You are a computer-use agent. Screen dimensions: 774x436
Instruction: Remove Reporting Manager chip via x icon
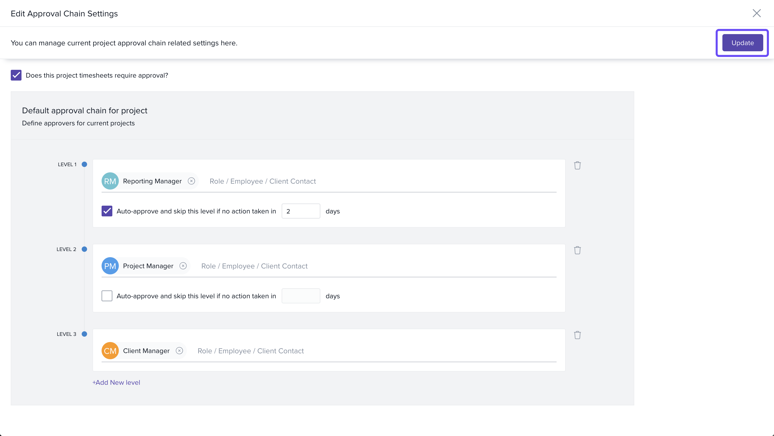(191, 181)
